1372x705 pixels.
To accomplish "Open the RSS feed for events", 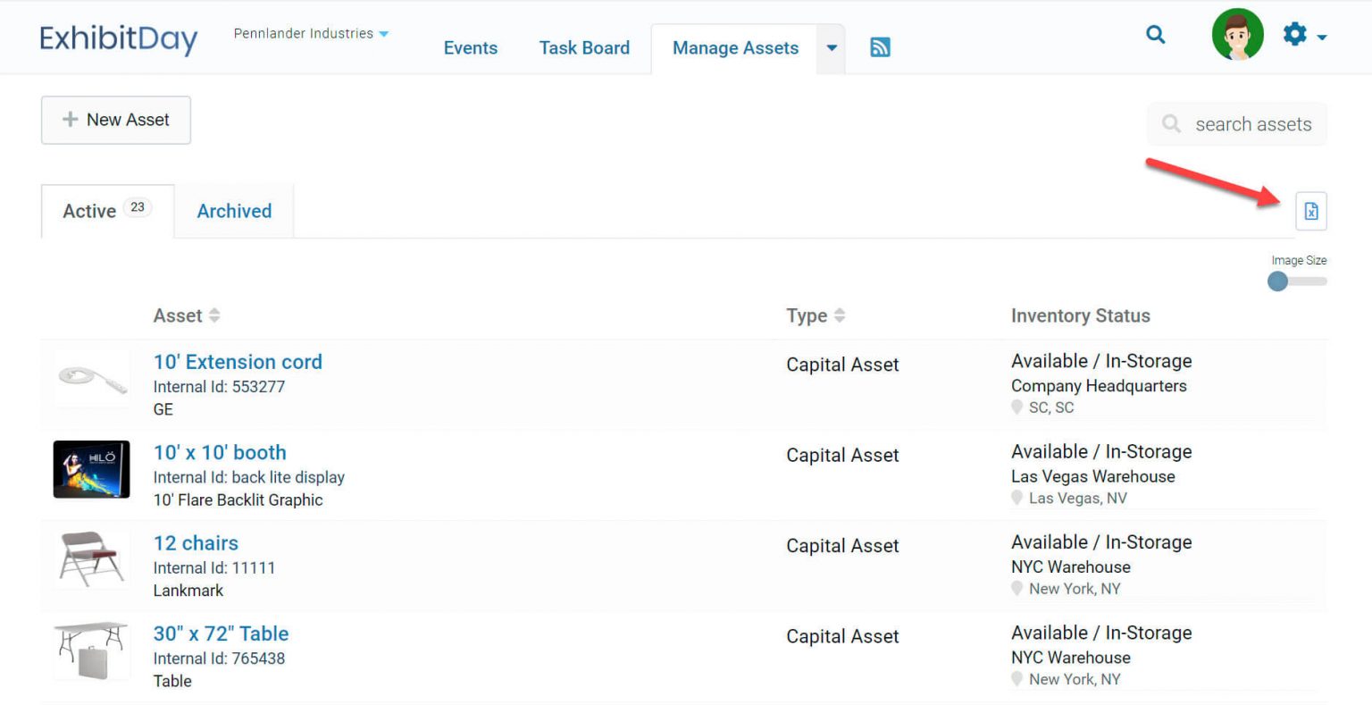I will point(880,46).
